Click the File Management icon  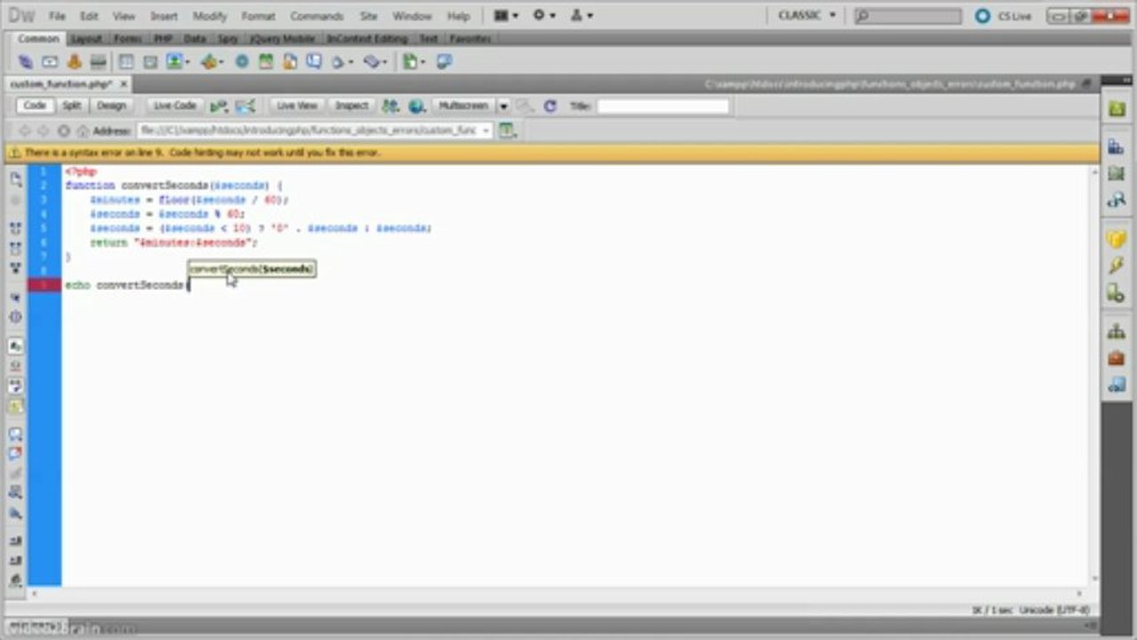[x=390, y=106]
